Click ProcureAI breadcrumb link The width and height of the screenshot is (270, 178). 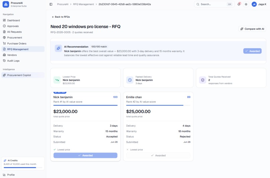63,4
